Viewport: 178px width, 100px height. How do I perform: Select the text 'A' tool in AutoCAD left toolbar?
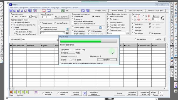(x=2, y=59)
